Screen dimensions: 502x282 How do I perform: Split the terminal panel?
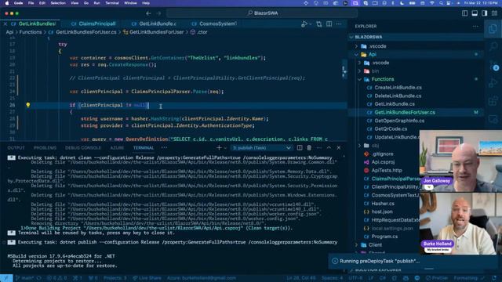(300, 148)
